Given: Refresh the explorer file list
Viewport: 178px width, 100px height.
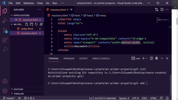Looking at the screenshot, I should (x=36, y=24).
